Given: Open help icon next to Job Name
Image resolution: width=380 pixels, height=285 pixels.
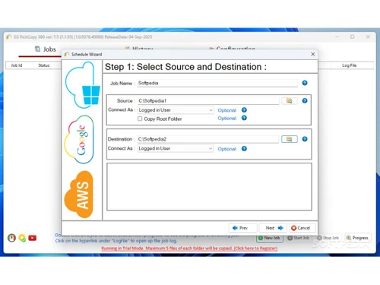Looking at the screenshot, I should [305, 83].
